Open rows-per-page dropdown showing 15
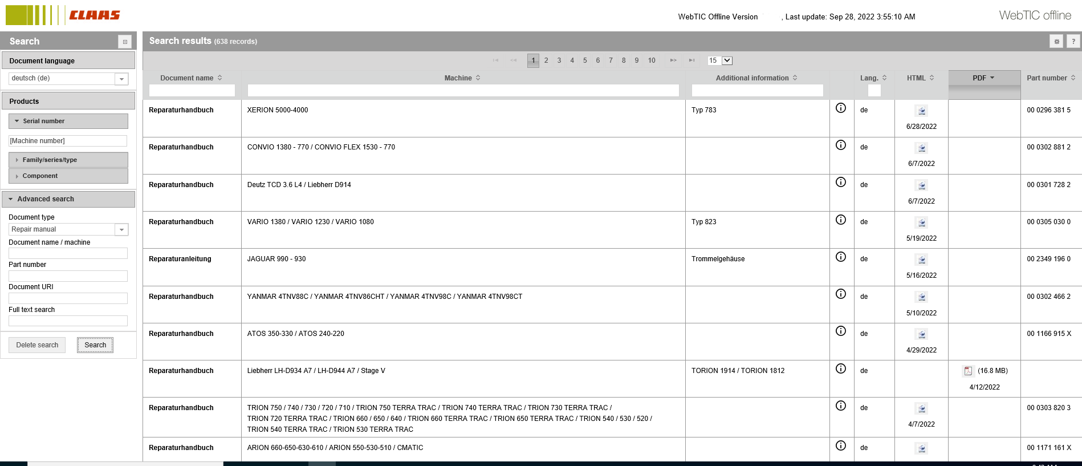Image resolution: width=1082 pixels, height=466 pixels. 720,60
